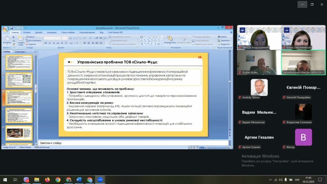Open Firefox from the taskbar
The image size is (327, 184).
[47, 180]
